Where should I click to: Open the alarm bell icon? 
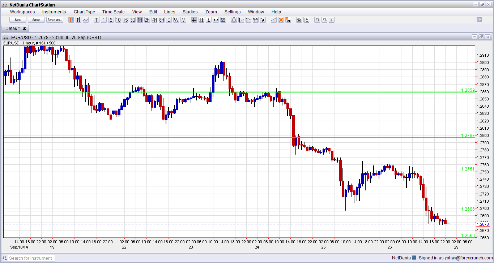pyautogui.click(x=234, y=20)
